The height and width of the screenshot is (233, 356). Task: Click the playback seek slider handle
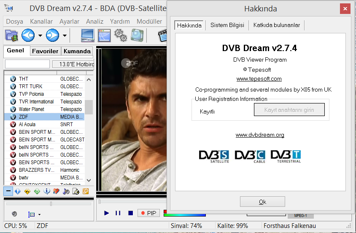100,201
